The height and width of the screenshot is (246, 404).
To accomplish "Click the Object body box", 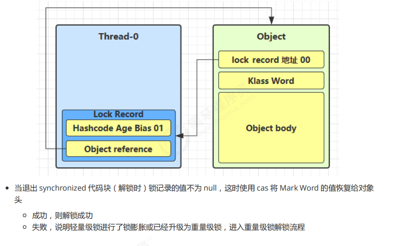I will click(271, 128).
